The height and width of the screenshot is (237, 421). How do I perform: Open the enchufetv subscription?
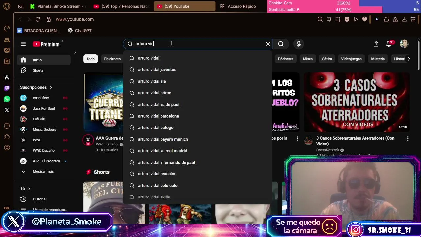[44, 98]
